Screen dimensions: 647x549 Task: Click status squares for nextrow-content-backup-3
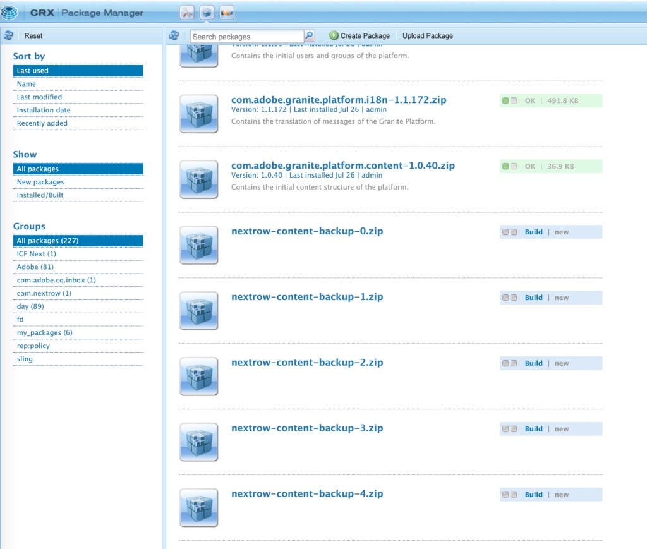click(509, 428)
